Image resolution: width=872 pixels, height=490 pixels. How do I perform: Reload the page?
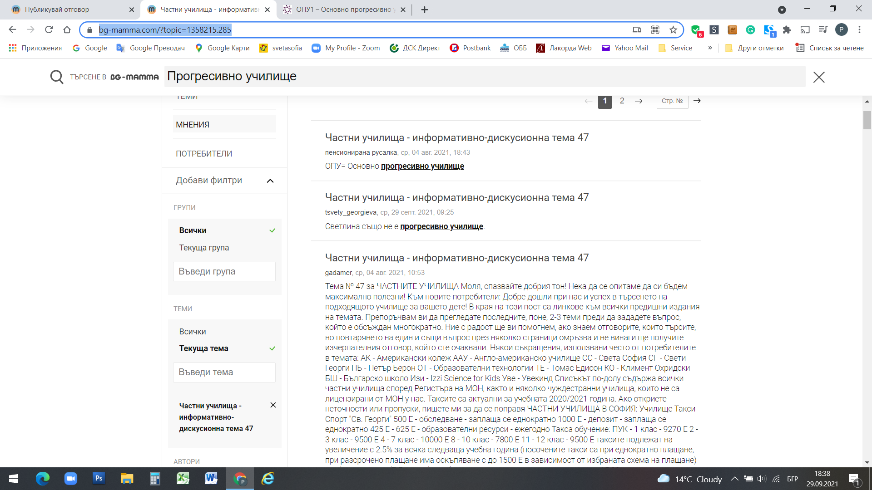point(49,30)
